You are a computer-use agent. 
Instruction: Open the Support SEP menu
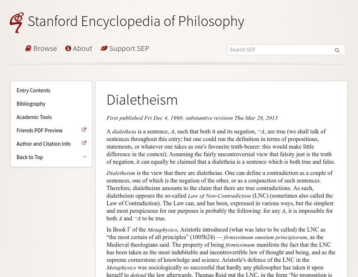(x=125, y=48)
